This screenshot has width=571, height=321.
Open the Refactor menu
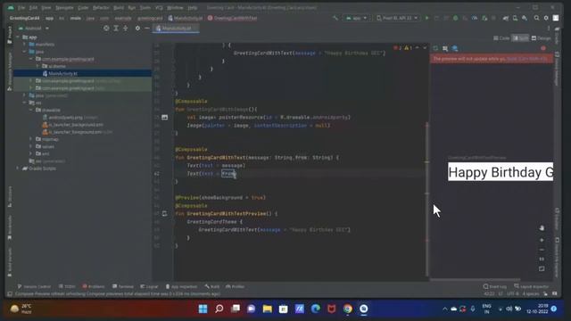click(x=101, y=8)
